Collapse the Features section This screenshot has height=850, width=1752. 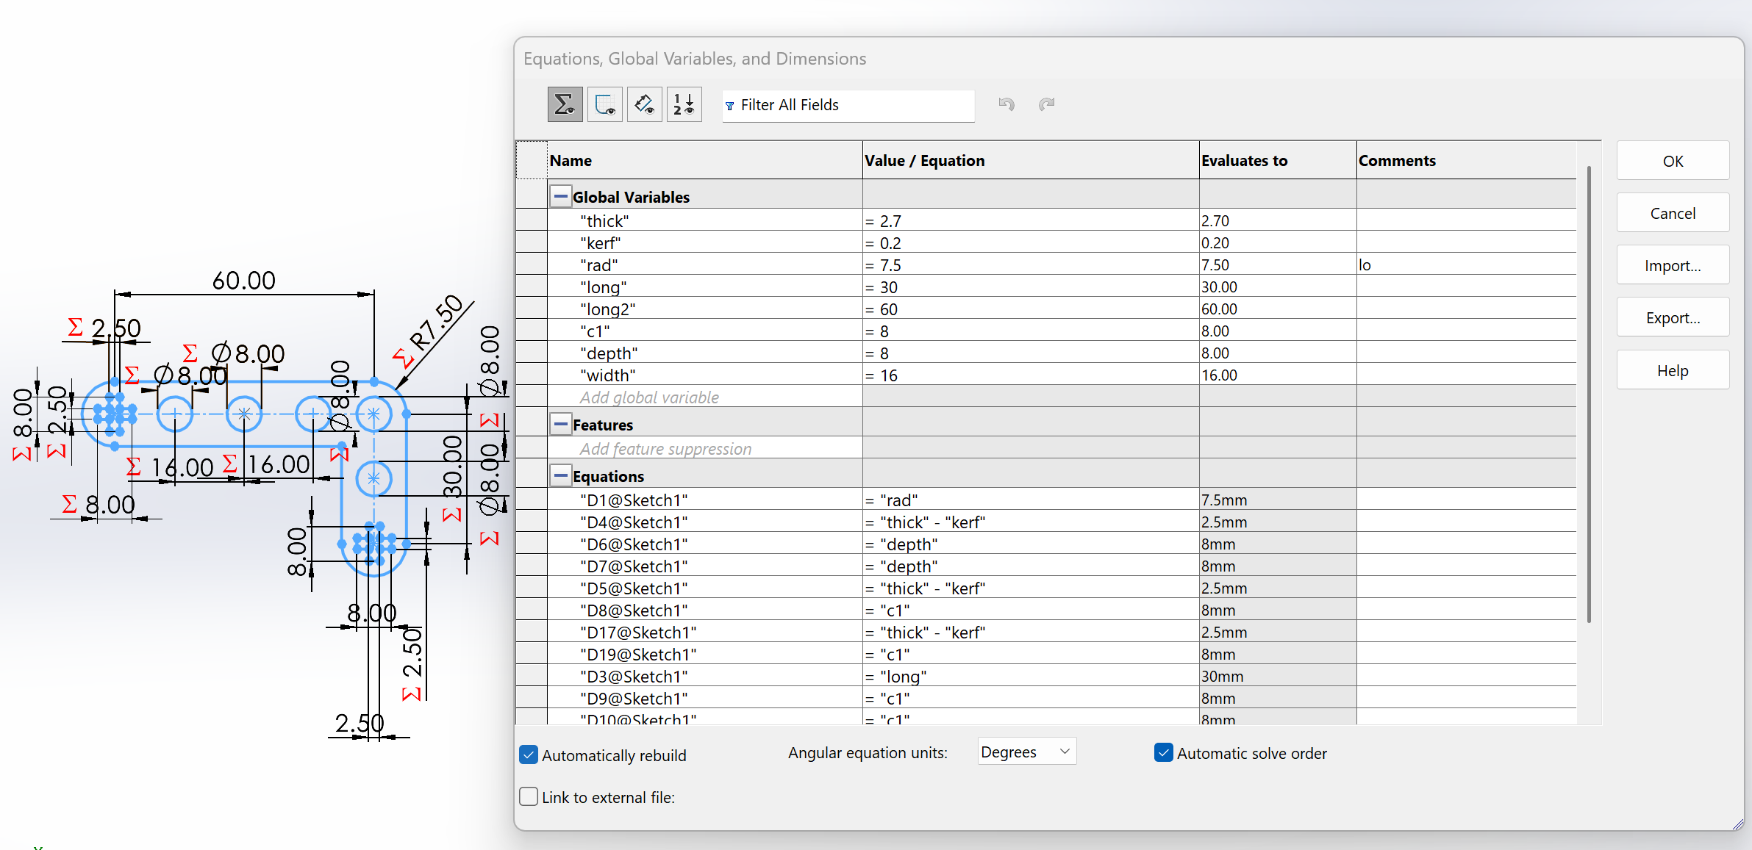tap(561, 425)
